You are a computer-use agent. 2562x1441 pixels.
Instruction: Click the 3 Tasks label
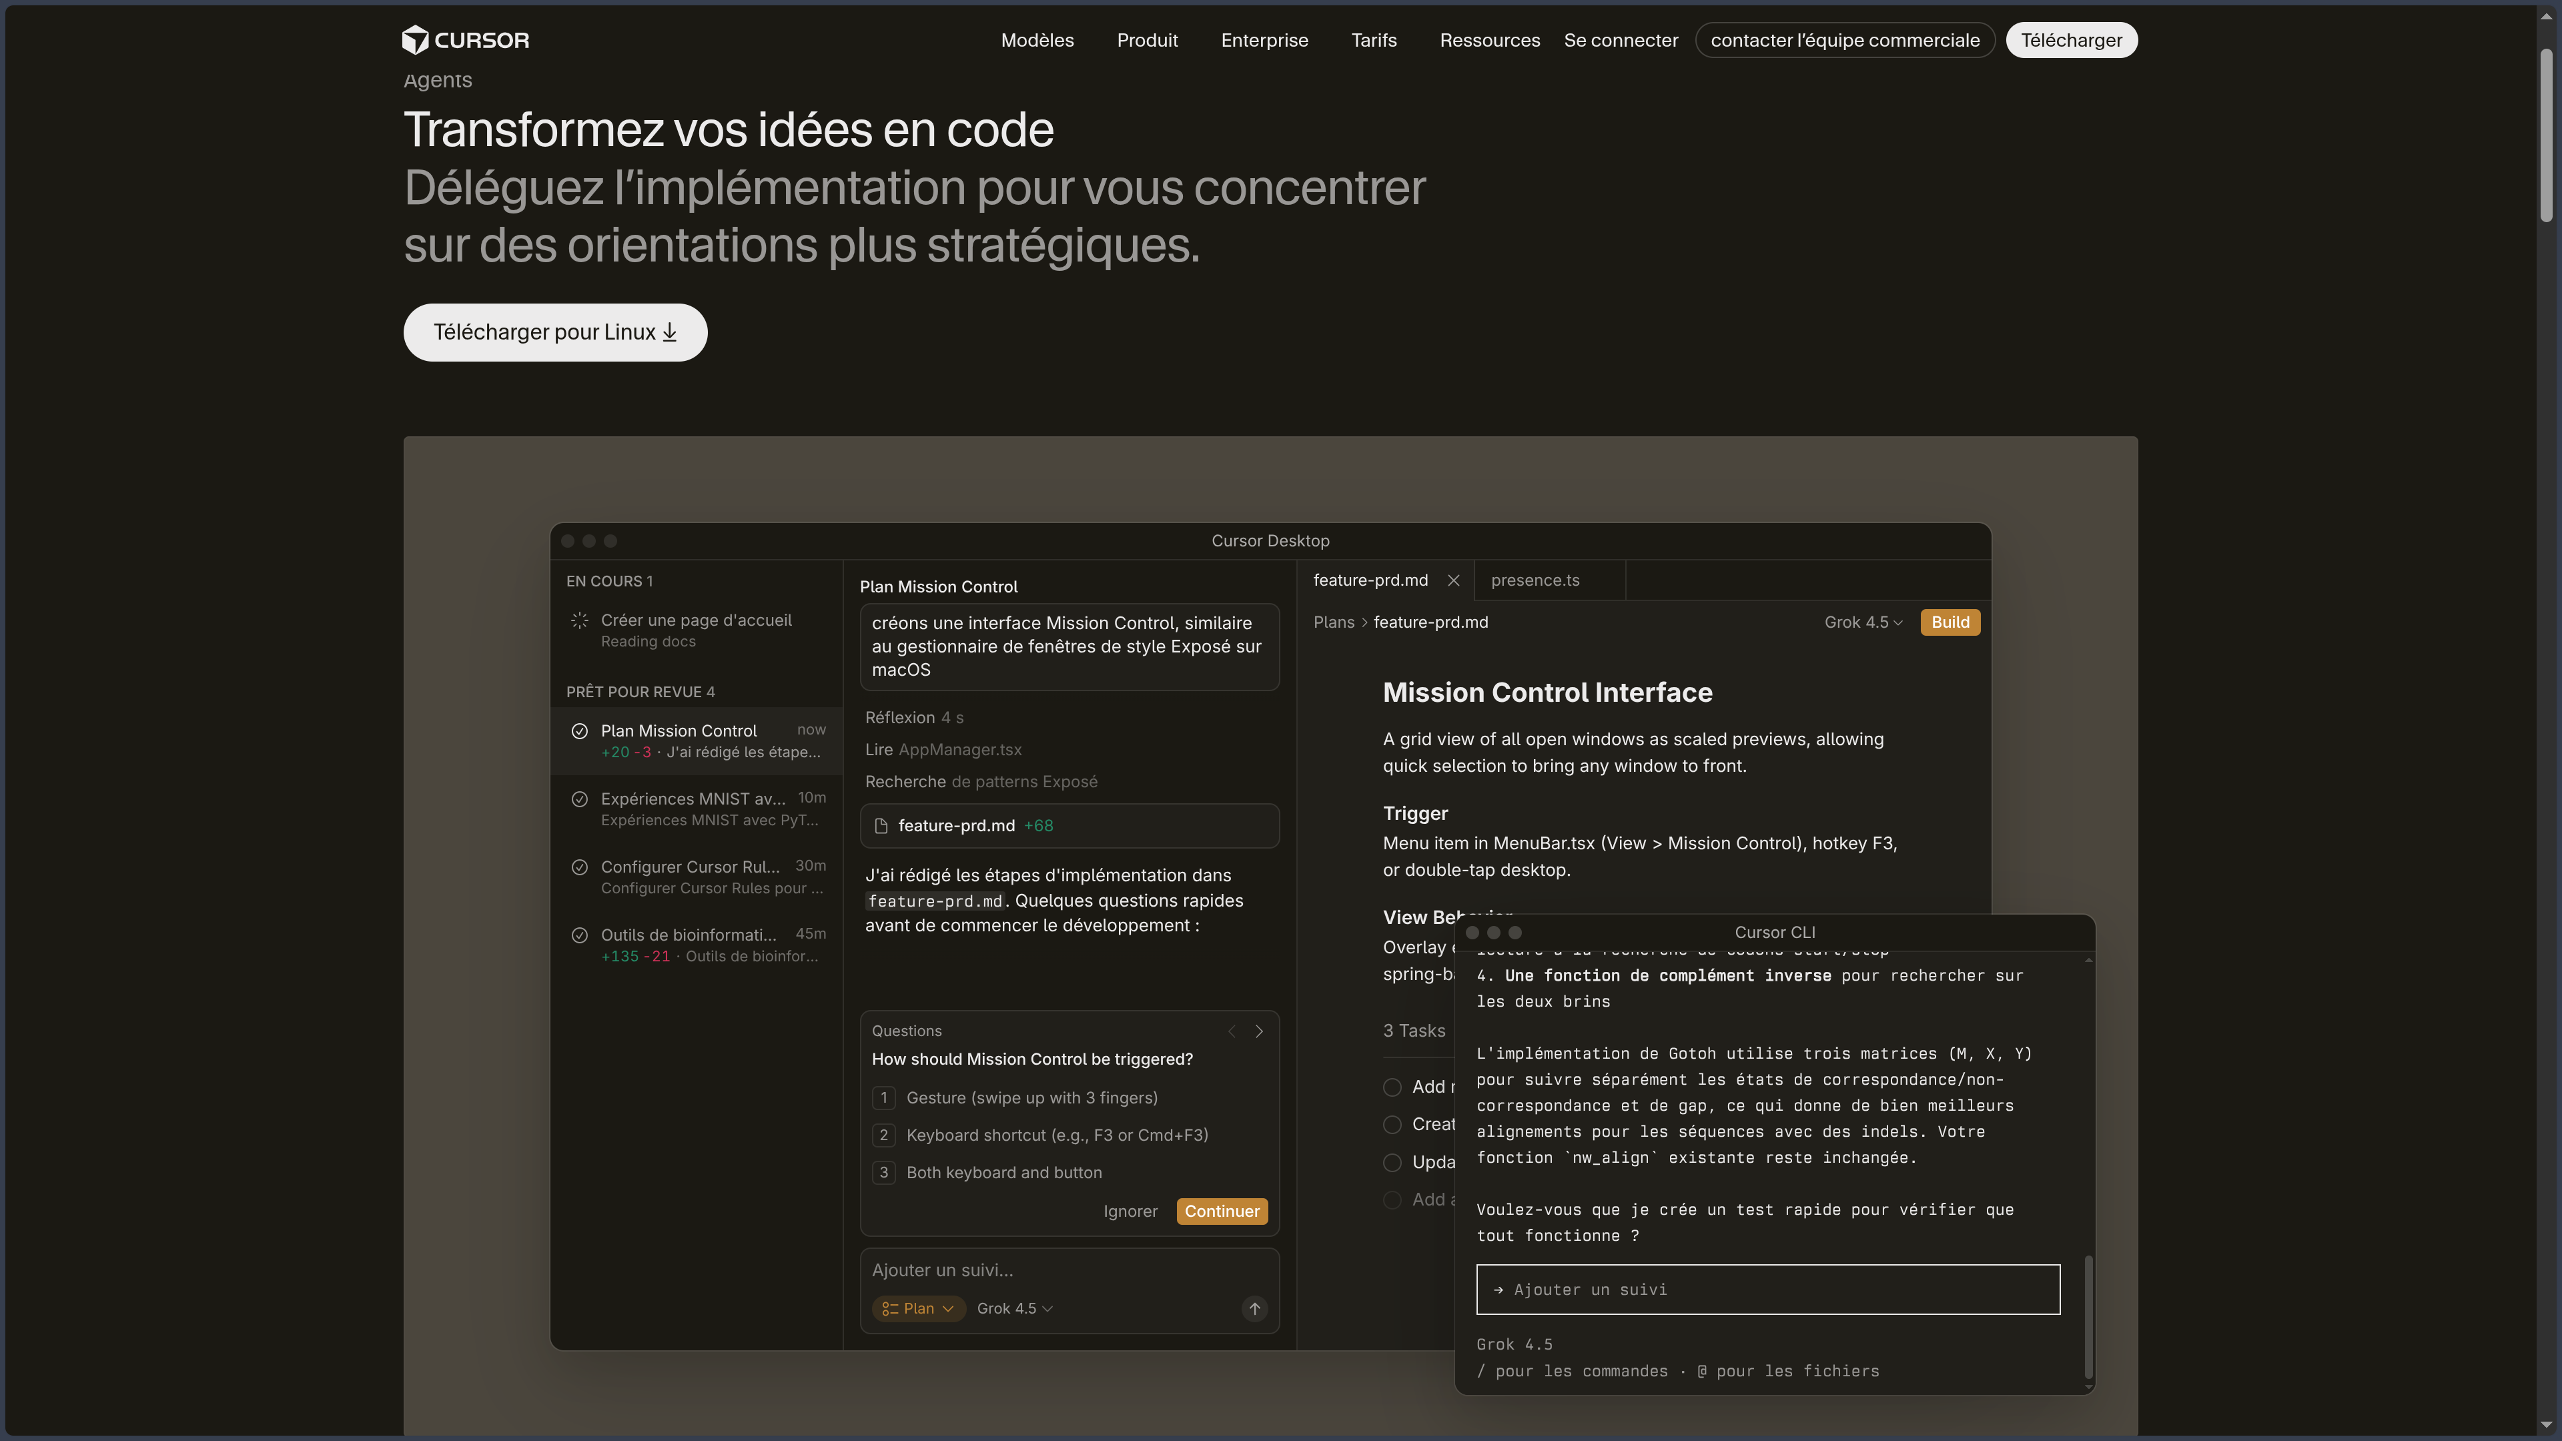(1413, 1031)
